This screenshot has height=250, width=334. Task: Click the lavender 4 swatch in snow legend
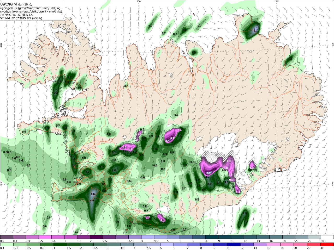tap(148, 237)
